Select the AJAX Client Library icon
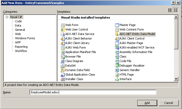 (x=63, y=43)
